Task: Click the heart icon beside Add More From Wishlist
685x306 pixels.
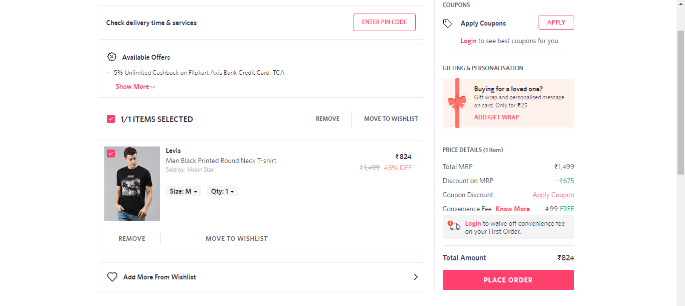Action: (112, 277)
